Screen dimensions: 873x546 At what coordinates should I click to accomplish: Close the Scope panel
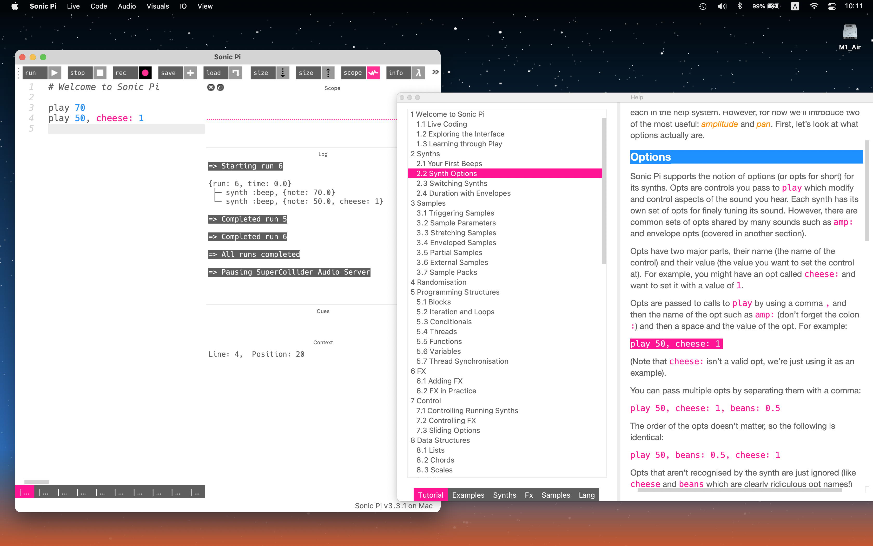tap(211, 87)
